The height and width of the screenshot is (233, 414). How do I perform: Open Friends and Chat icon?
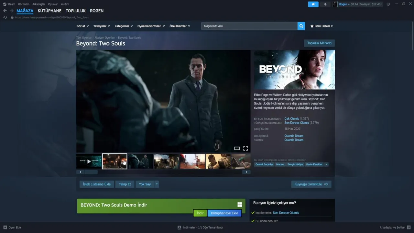tap(409, 227)
